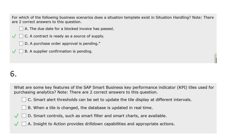Check the Smart alert thresholds option box
The height and width of the screenshot is (138, 231).
[x=24, y=100]
